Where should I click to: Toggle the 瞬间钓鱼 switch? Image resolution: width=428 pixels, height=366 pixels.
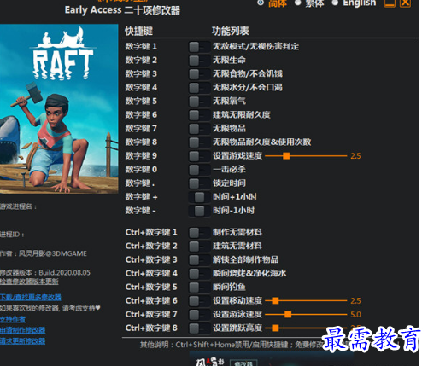tap(199, 288)
